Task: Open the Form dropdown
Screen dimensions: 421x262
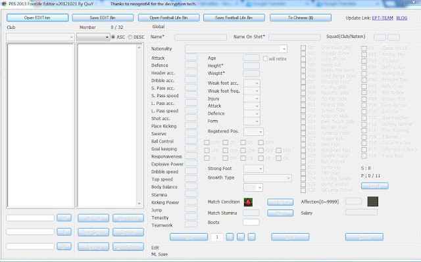Action: [251, 121]
